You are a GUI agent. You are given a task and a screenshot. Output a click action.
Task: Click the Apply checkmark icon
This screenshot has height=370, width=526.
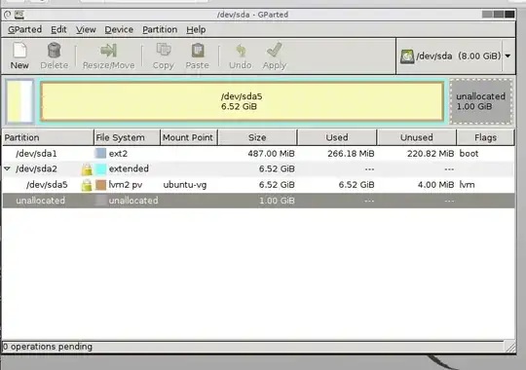[x=275, y=51]
